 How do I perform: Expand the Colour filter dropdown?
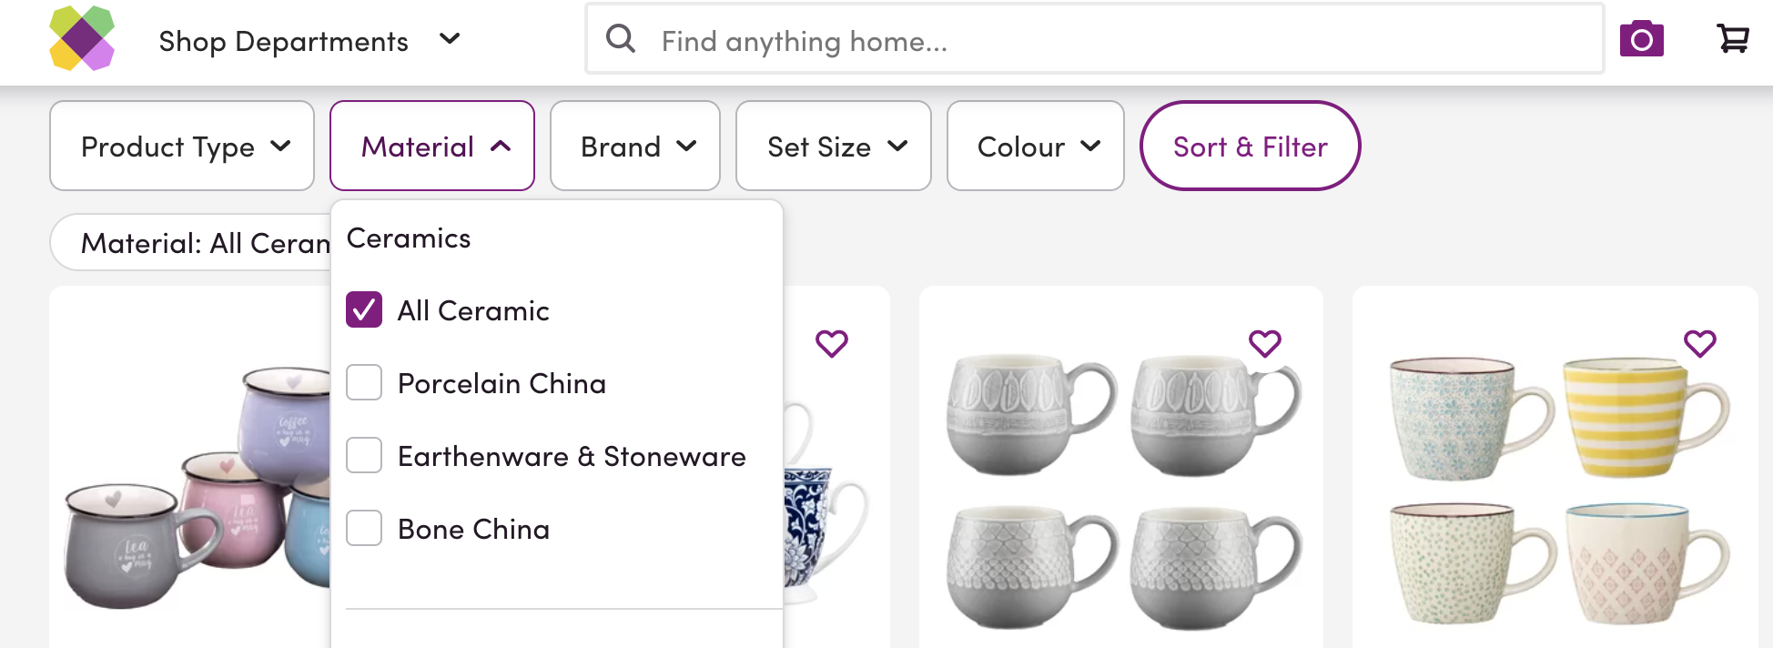click(x=1036, y=147)
